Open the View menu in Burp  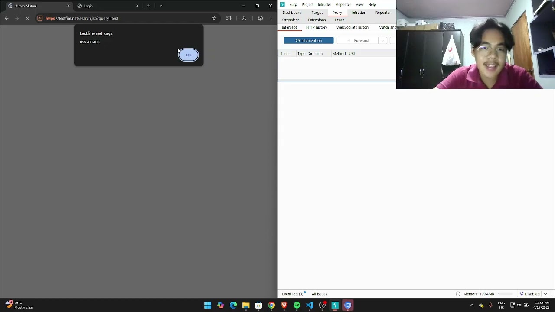coord(359,4)
